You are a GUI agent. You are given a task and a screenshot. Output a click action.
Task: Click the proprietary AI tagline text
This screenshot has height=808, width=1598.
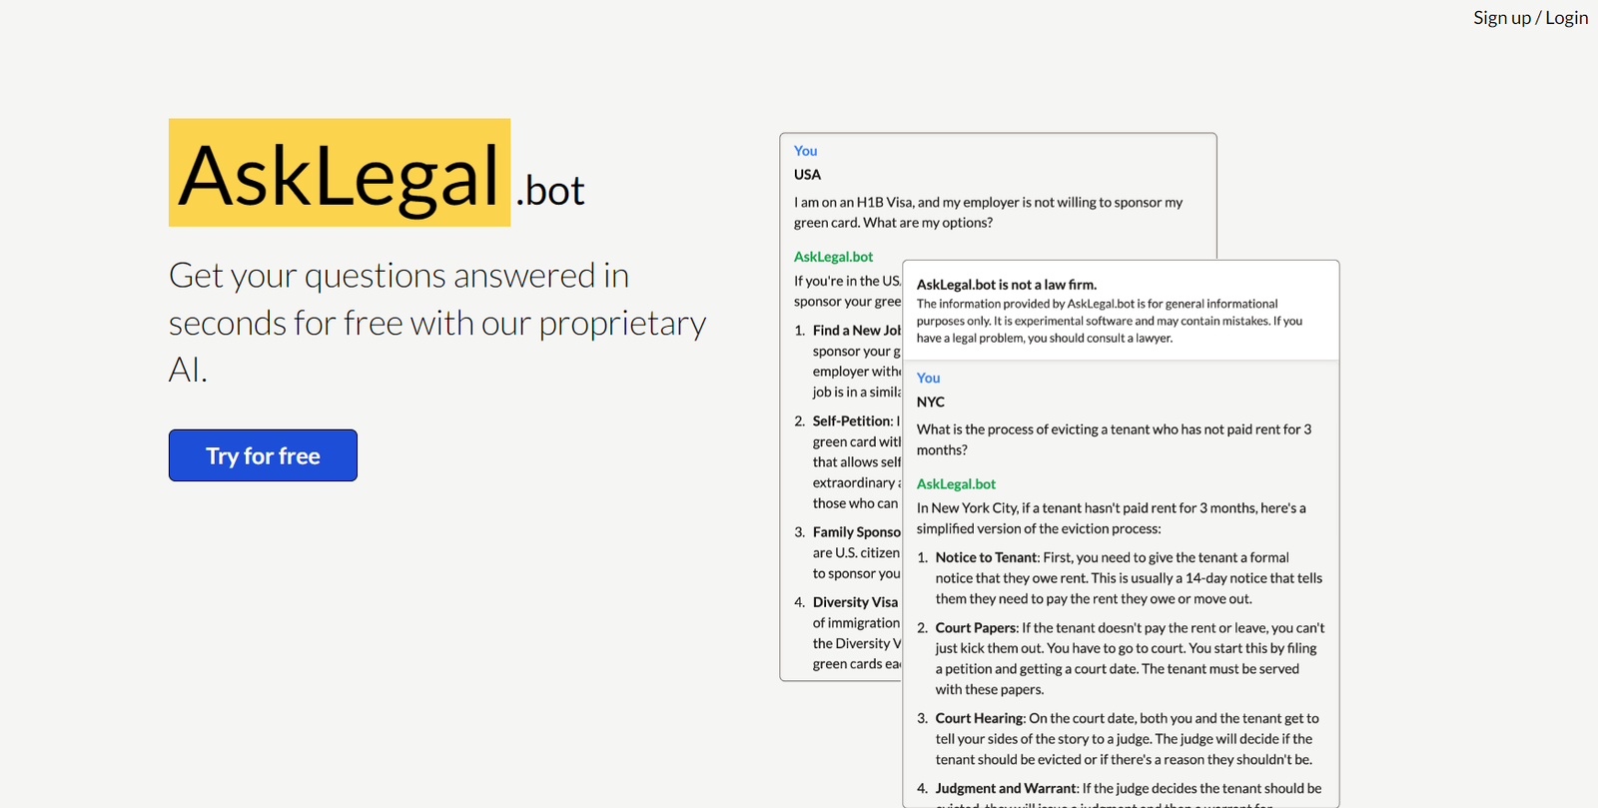click(x=436, y=322)
